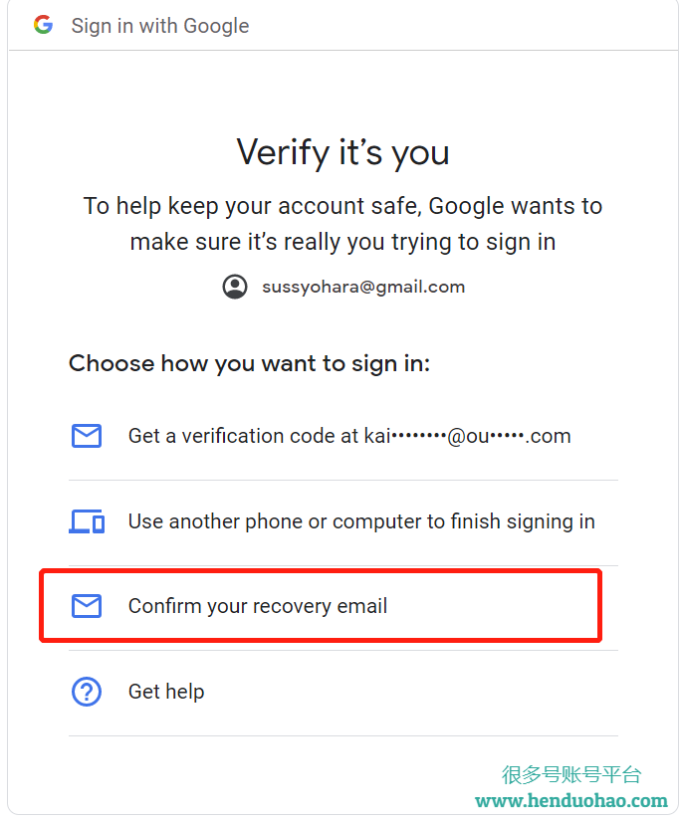Viewport: 681px width, 820px height.
Task: Click the envelope icon for the verification code
Action: pyautogui.click(x=87, y=436)
